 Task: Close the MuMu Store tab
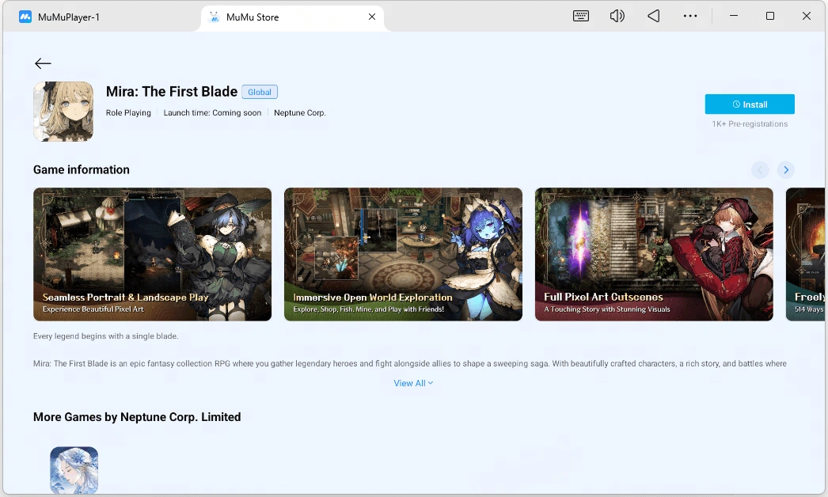(x=372, y=17)
